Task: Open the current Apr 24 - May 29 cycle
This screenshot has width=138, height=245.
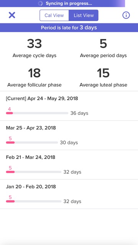Action: pos(69,106)
